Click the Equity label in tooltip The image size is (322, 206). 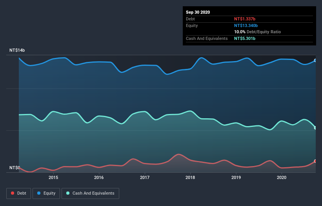point(192,25)
